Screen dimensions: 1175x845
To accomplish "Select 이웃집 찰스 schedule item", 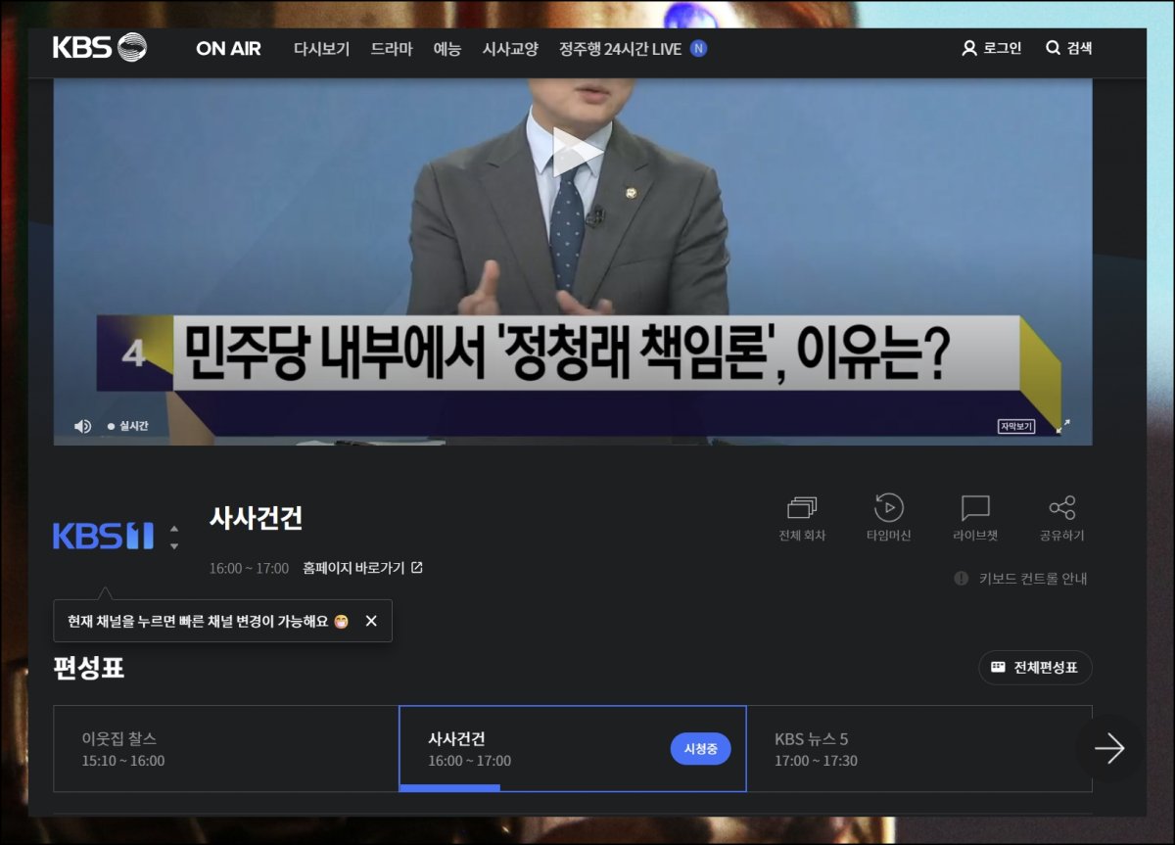I will click(226, 749).
